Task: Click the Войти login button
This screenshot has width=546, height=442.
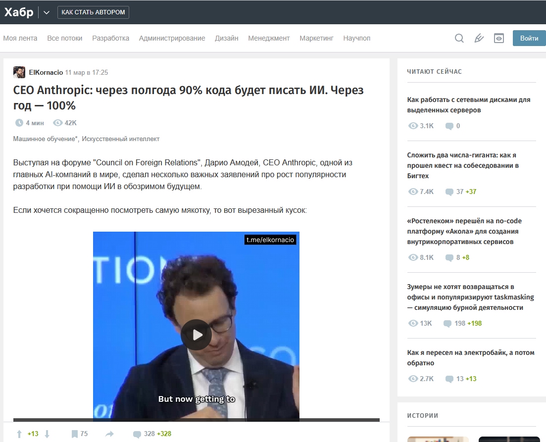Action: pyautogui.click(x=529, y=38)
